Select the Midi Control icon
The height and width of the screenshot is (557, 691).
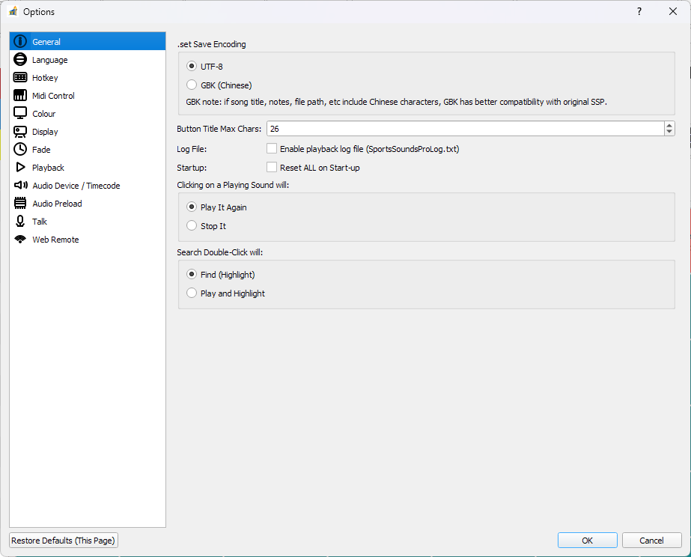(x=21, y=95)
